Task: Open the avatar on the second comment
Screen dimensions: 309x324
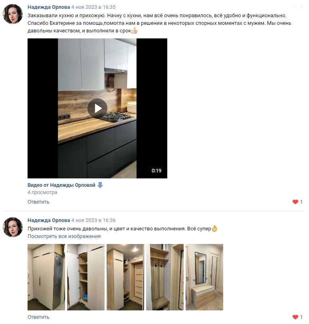Action: (x=13, y=227)
